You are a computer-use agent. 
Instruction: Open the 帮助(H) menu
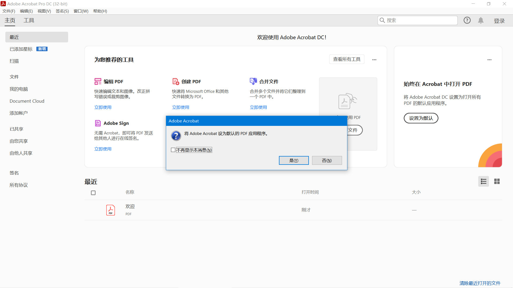click(x=100, y=11)
